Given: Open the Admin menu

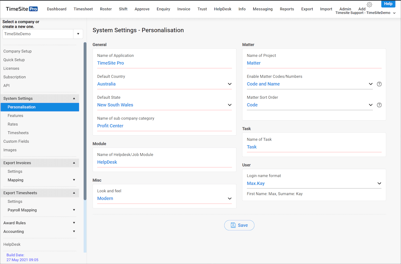Looking at the screenshot, I should coord(345,9).
